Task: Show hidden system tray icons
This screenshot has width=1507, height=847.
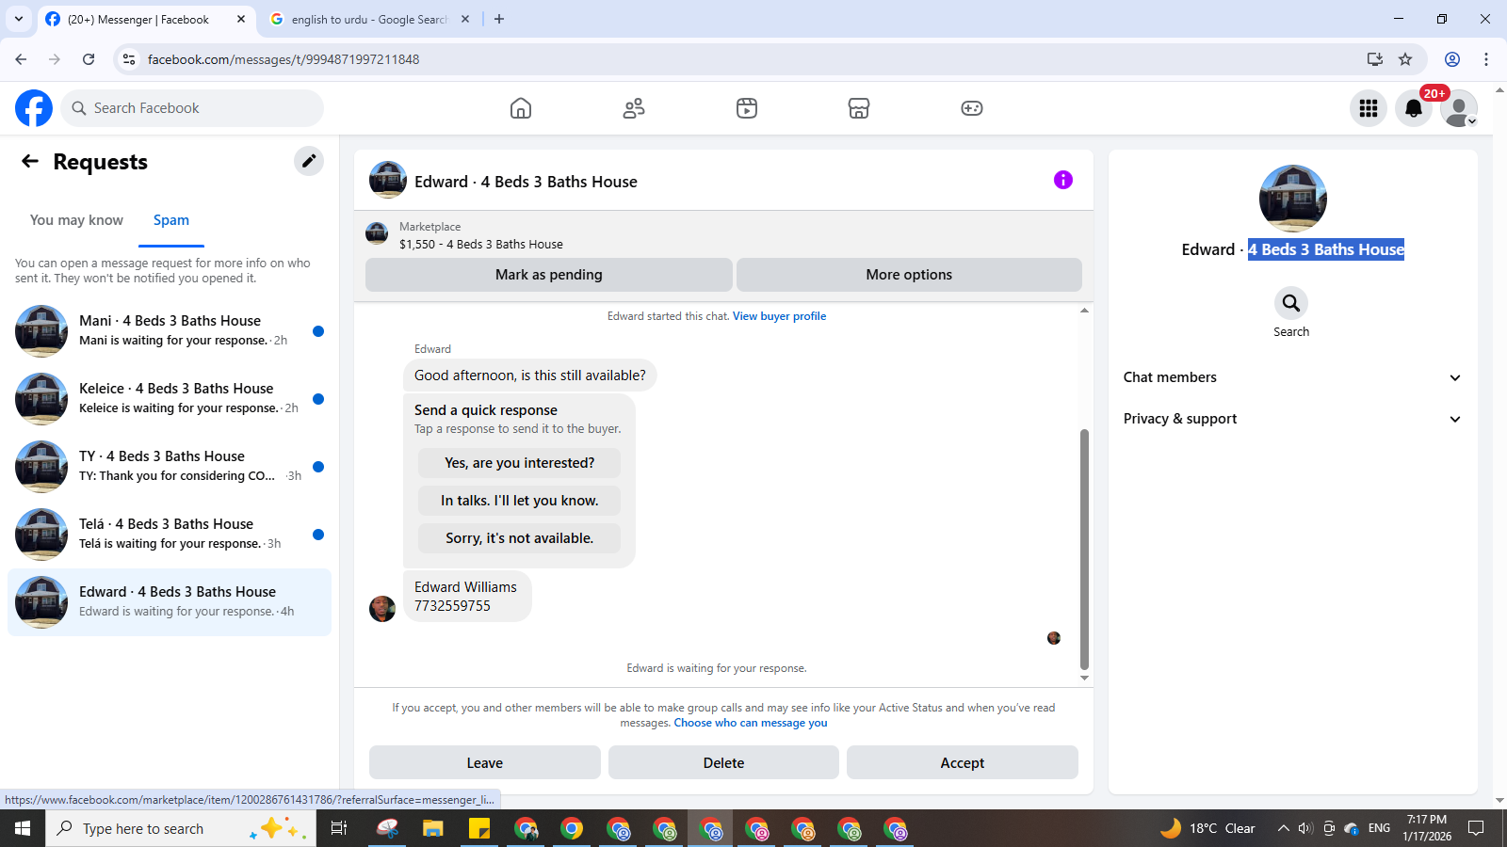Action: (1283, 828)
